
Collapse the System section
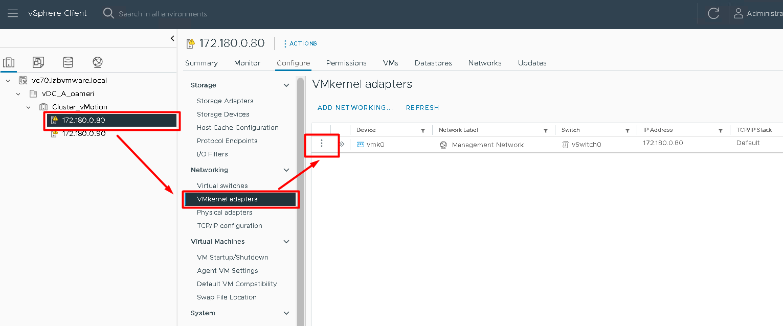coord(286,313)
